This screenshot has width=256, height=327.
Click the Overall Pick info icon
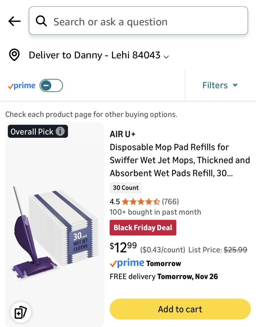click(60, 131)
